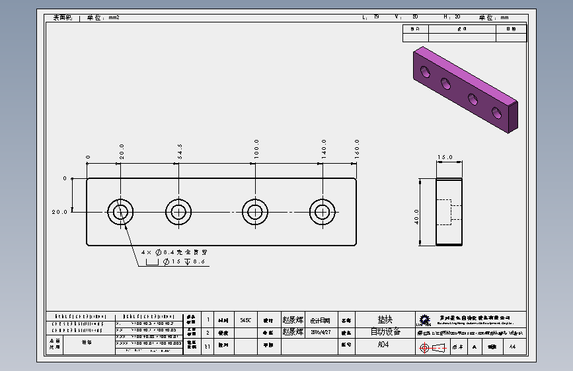Click the horizontal 20.0 ordinate dimension
Viewport: 573px width, 371px height.
[122, 152]
